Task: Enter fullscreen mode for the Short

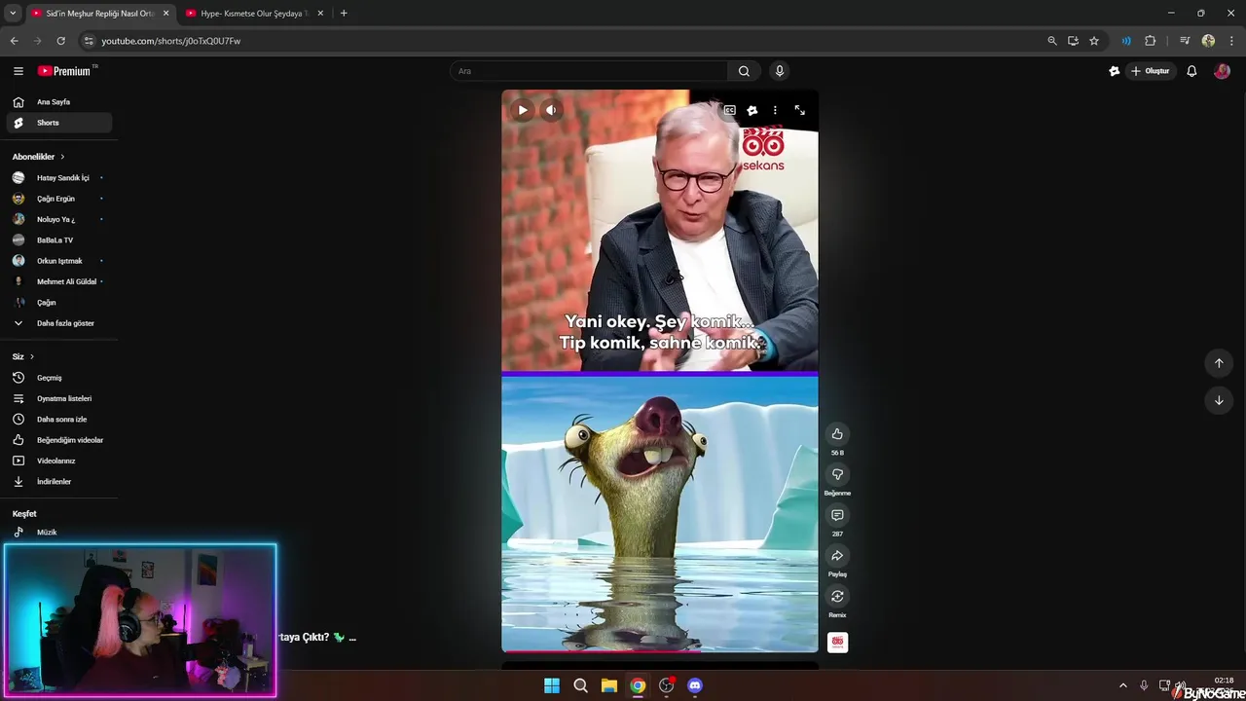Action: click(x=800, y=110)
